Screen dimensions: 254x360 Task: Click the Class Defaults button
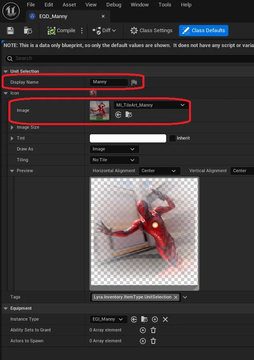[203, 31]
